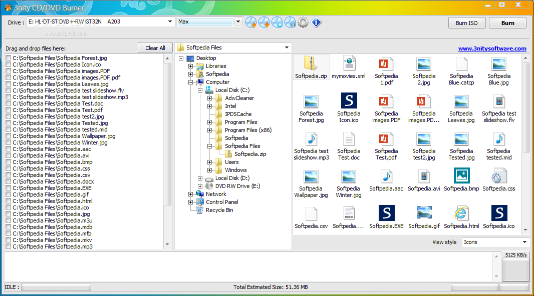Select the Softpedia.avi video file icon

[424, 176]
